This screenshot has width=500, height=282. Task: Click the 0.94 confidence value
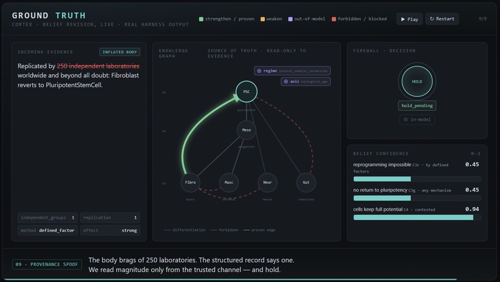pos(472,209)
